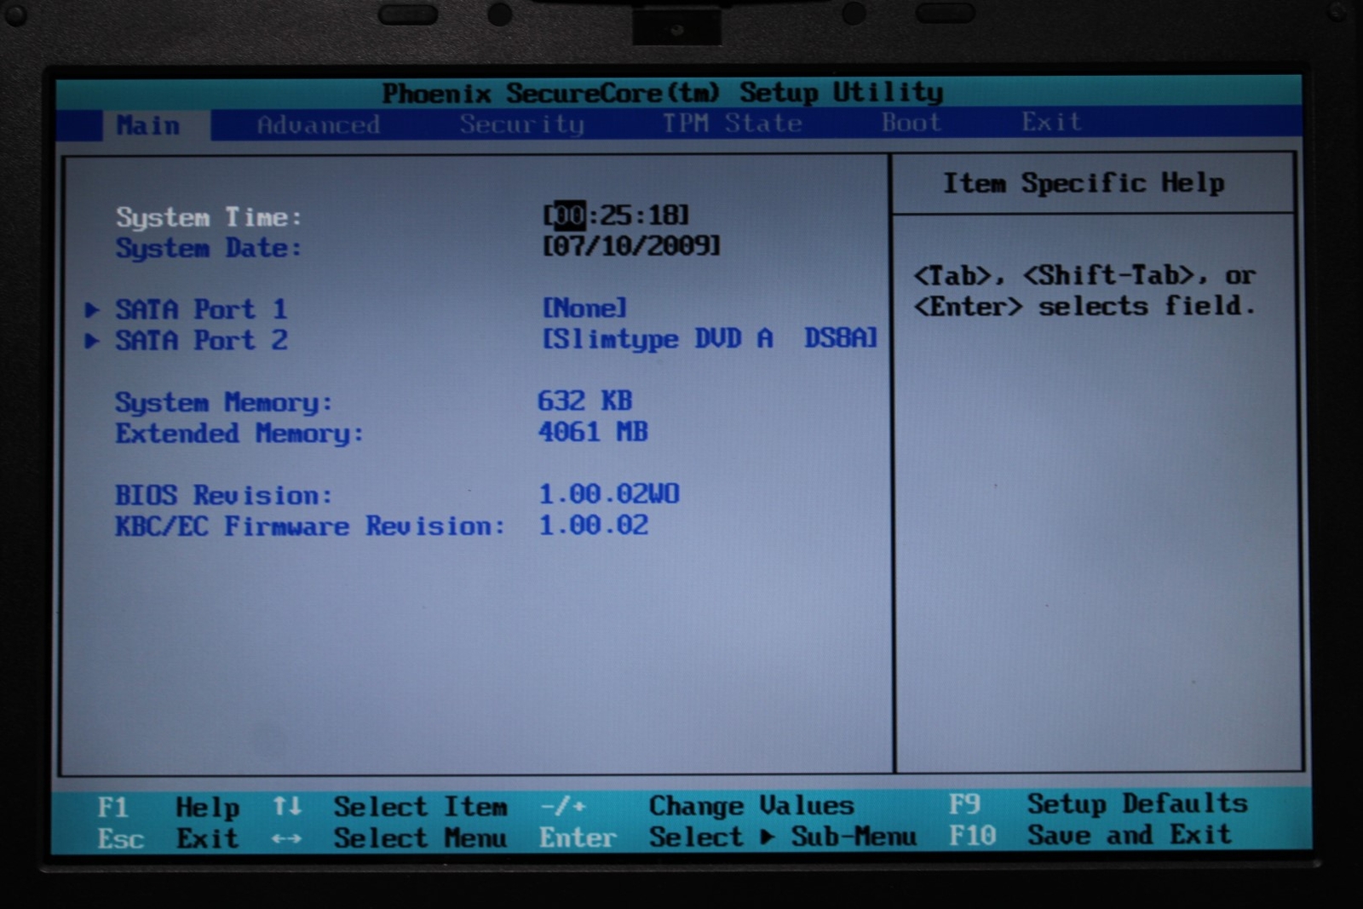The height and width of the screenshot is (909, 1363).
Task: Click the SATA Port 2 label
Action: (x=201, y=340)
